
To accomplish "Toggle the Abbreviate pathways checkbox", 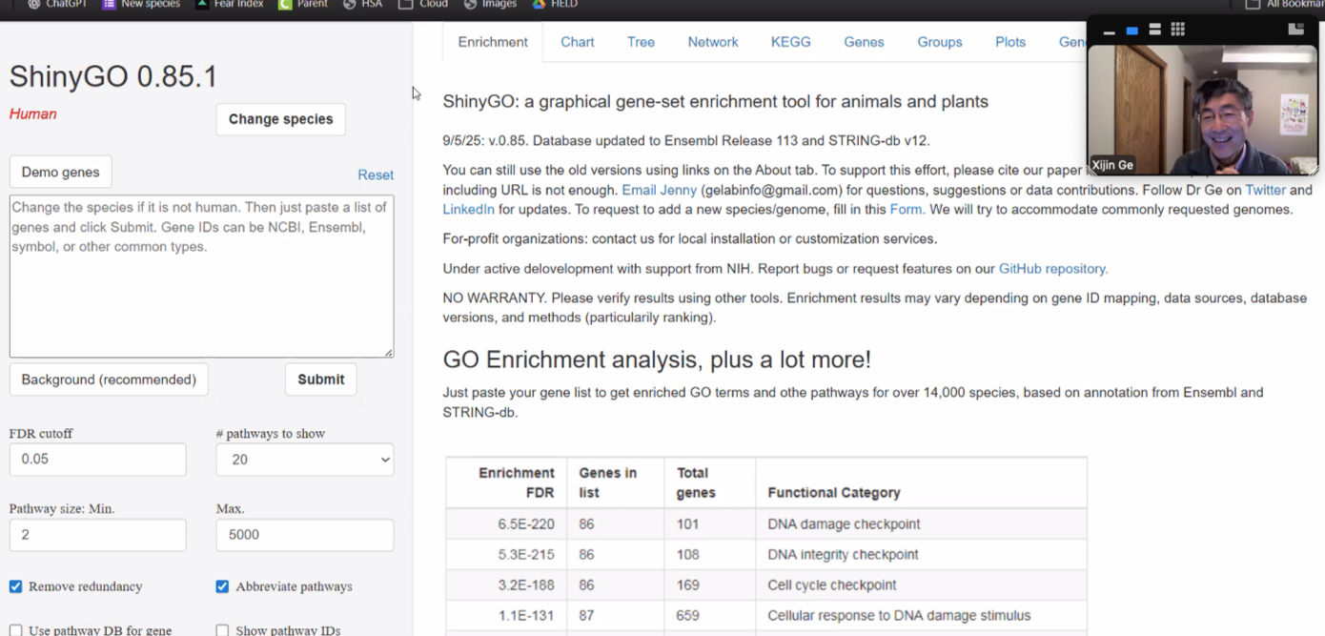I will pos(222,586).
